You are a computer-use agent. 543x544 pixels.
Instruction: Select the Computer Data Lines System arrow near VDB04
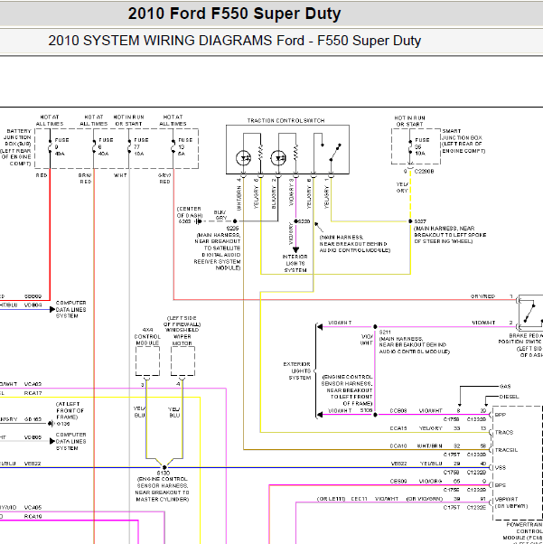coord(52,305)
